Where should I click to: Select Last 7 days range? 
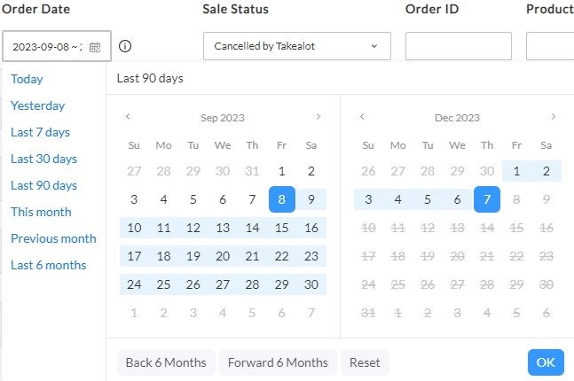tap(40, 132)
